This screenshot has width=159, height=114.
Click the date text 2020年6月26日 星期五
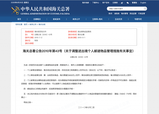[20, 3]
